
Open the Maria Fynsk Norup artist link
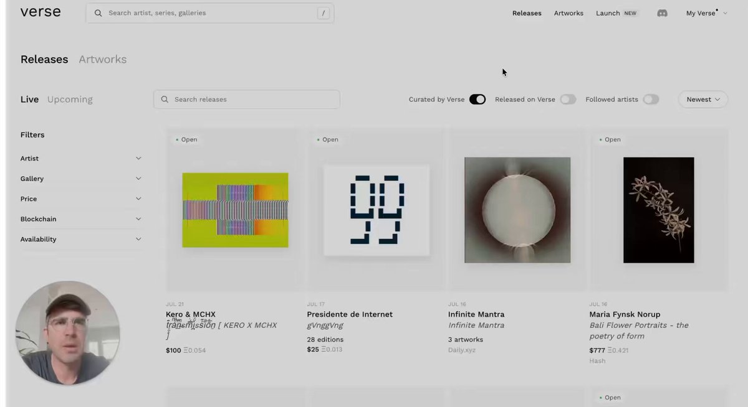tap(625, 315)
